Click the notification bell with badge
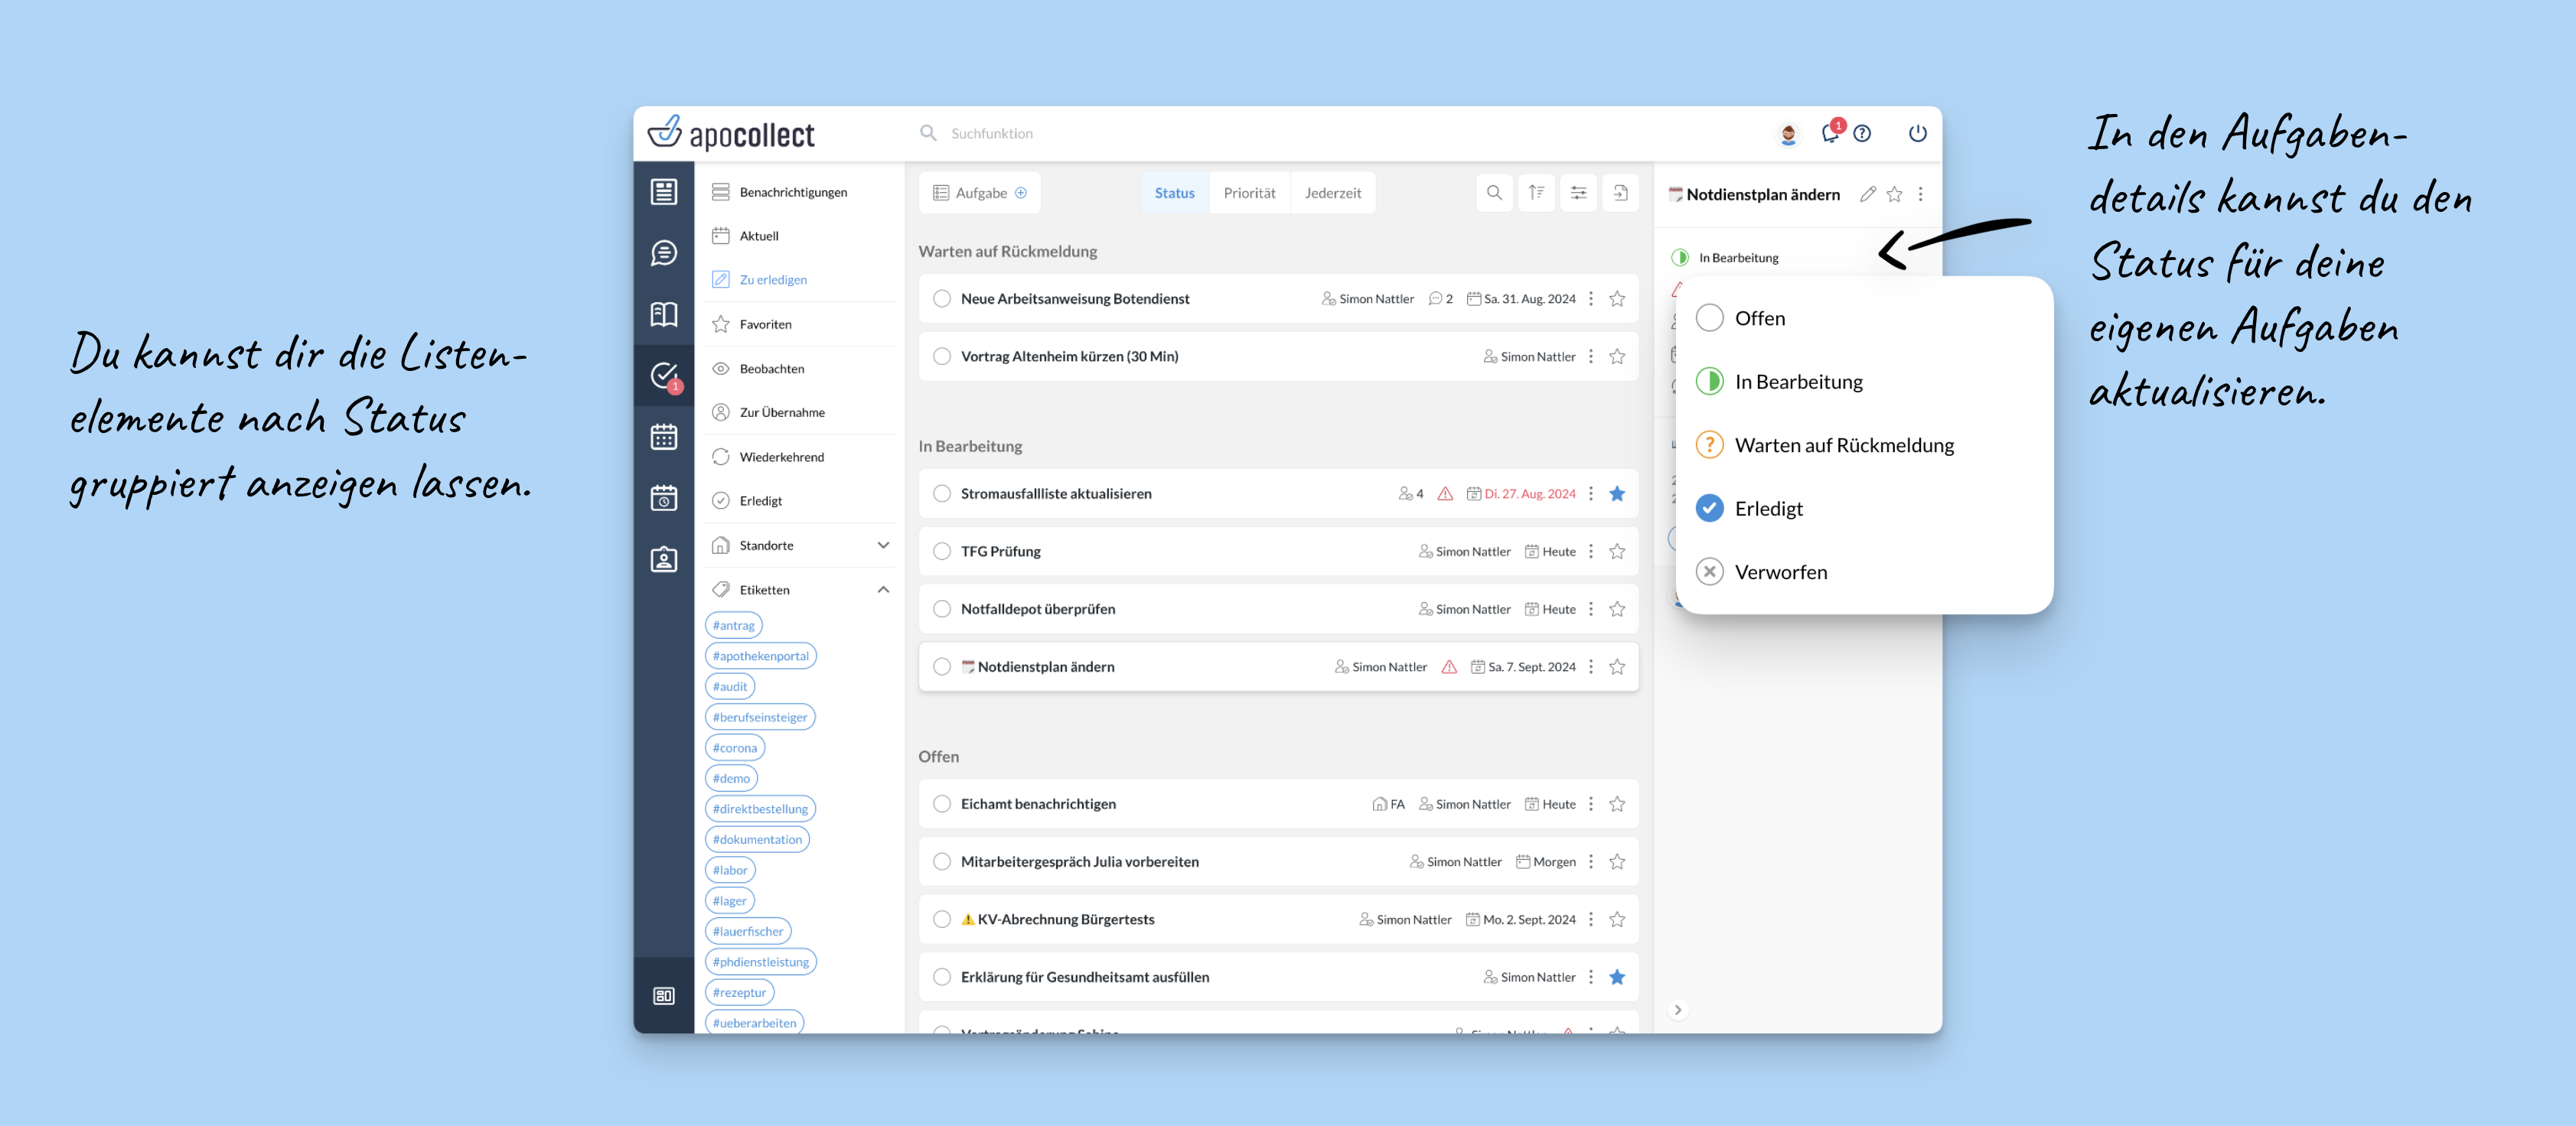2576x1126 pixels. point(1830,133)
